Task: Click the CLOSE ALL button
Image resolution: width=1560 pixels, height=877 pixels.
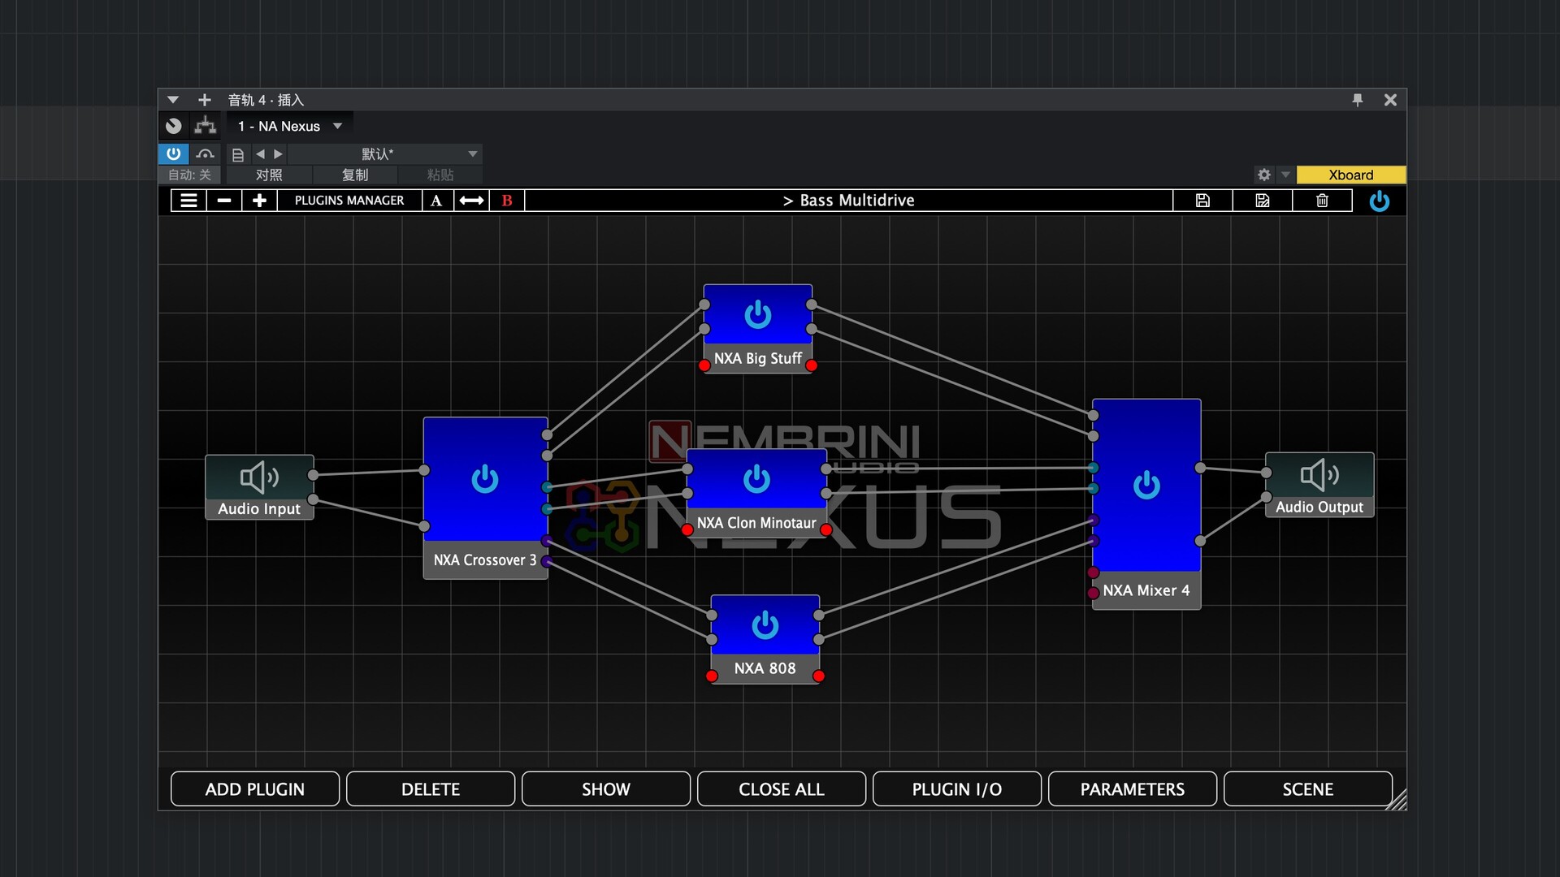Action: tap(782, 789)
